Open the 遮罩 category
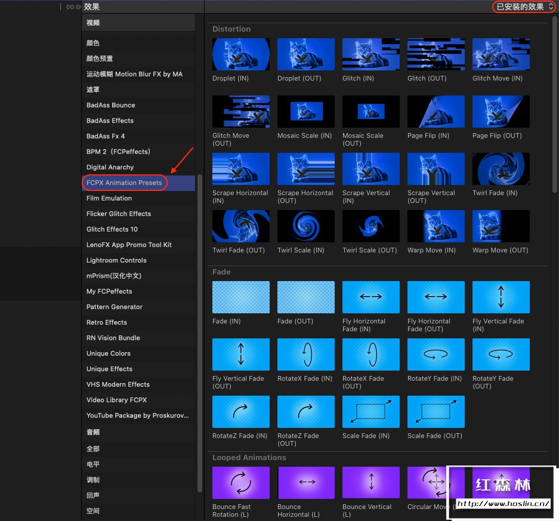The height and width of the screenshot is (521, 559). [x=138, y=90]
